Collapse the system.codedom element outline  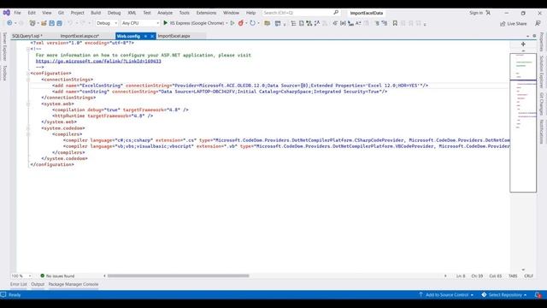point(28,128)
